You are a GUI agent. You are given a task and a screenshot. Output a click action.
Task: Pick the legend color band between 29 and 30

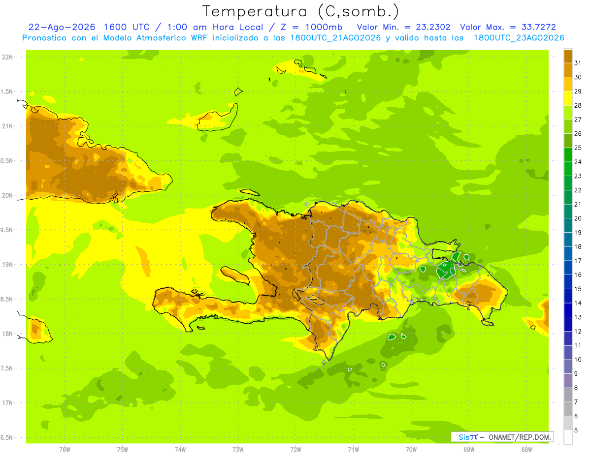(568, 85)
